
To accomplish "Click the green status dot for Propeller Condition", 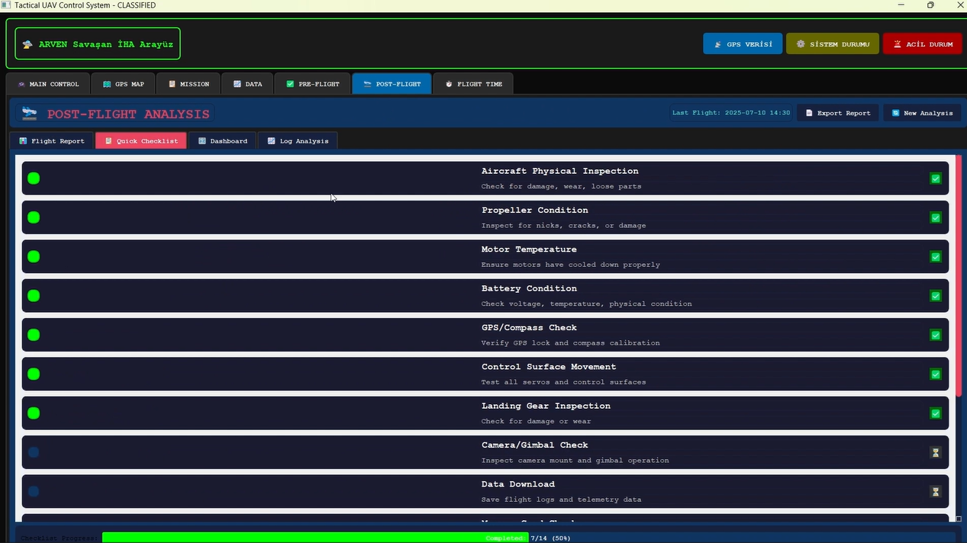I will [x=34, y=217].
